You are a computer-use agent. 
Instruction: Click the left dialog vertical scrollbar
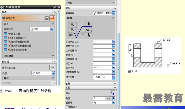pos(59,49)
